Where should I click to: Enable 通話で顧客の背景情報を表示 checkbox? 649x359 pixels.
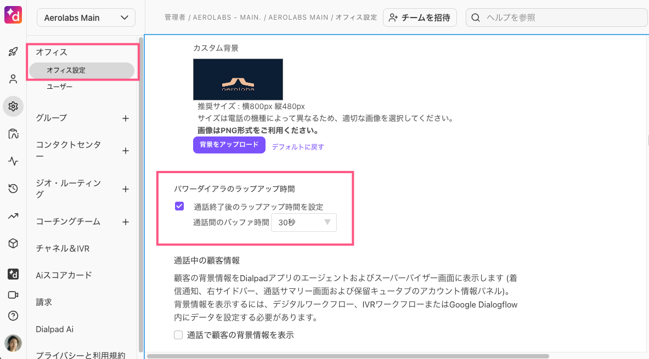click(178, 335)
